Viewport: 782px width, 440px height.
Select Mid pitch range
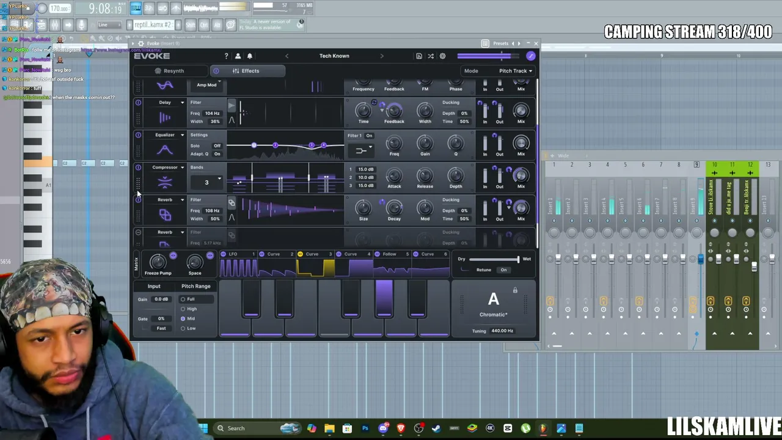tap(188, 319)
